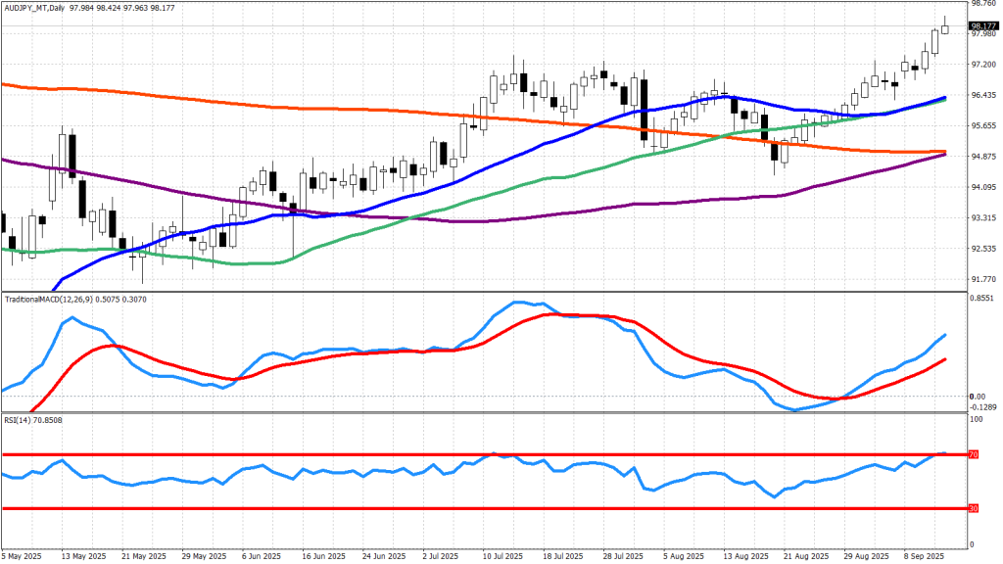
Task: Select the RSI 70 level axis marker
Action: [x=974, y=455]
